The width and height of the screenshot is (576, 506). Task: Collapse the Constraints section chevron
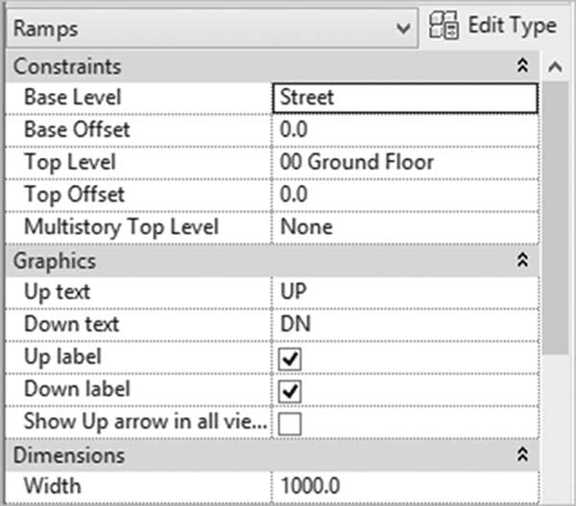pos(523,66)
